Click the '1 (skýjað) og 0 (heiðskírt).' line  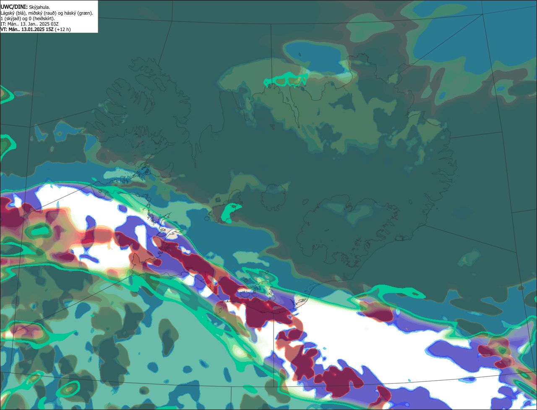click(x=27, y=18)
